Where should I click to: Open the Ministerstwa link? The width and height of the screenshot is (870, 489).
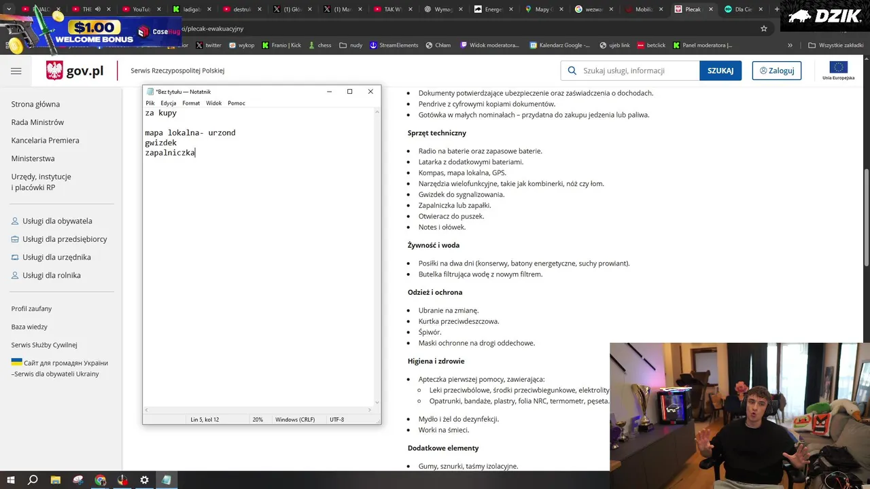pos(33,158)
